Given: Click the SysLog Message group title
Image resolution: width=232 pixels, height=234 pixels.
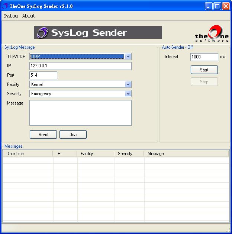Looking at the screenshot, I should (x=20, y=47).
